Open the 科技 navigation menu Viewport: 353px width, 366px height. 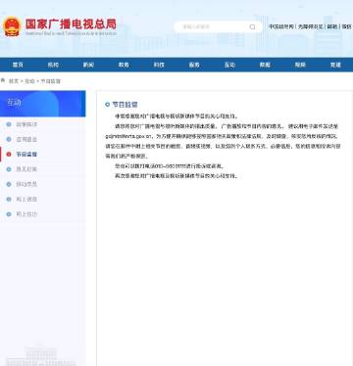click(x=159, y=65)
